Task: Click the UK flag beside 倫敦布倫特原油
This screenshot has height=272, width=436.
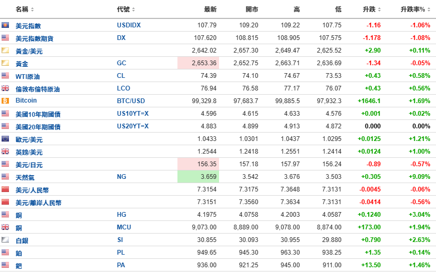Action: (5, 88)
